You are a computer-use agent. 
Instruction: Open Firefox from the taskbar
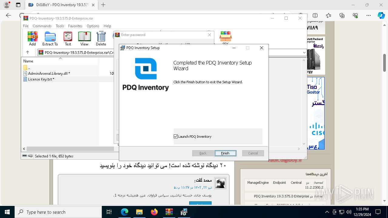[154, 212]
